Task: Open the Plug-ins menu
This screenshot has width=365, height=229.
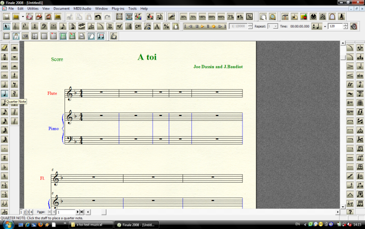Action: pyautogui.click(x=118, y=8)
